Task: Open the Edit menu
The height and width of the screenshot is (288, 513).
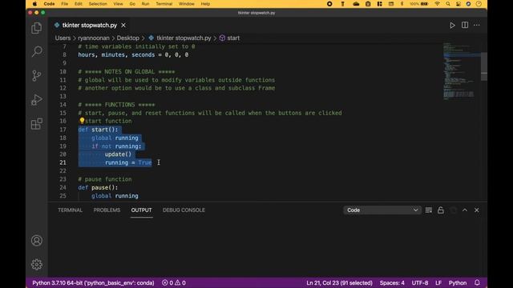Action: (79, 4)
